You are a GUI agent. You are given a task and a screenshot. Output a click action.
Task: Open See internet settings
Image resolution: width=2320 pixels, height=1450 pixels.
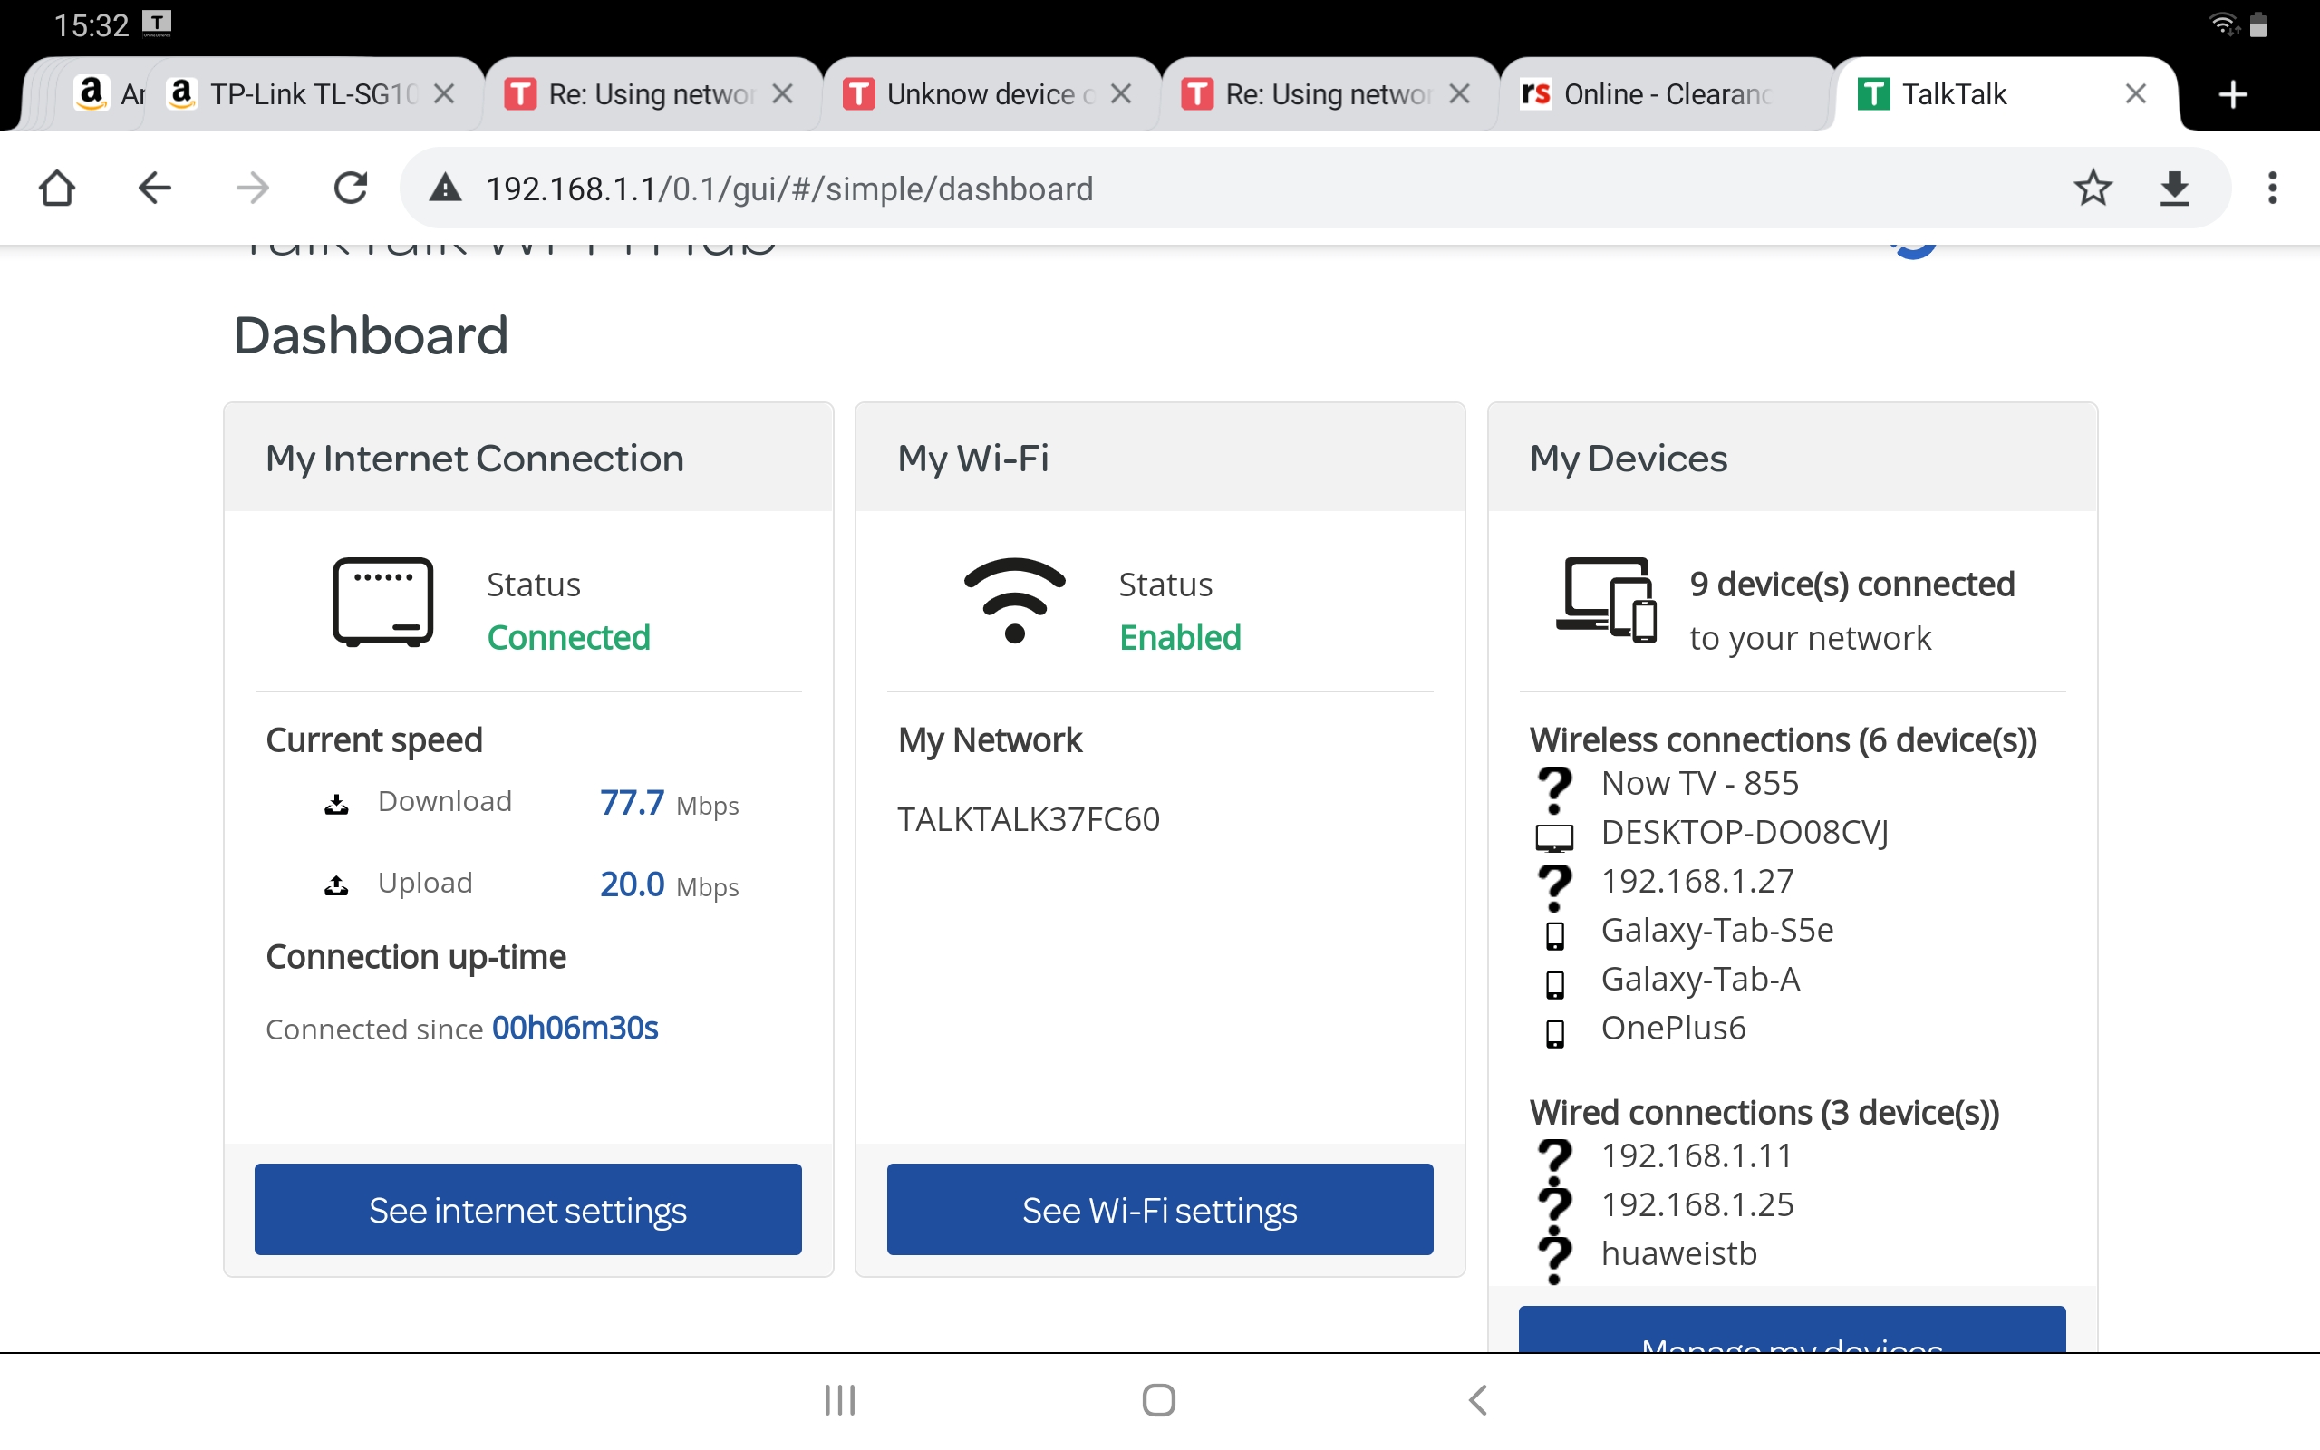(x=527, y=1209)
